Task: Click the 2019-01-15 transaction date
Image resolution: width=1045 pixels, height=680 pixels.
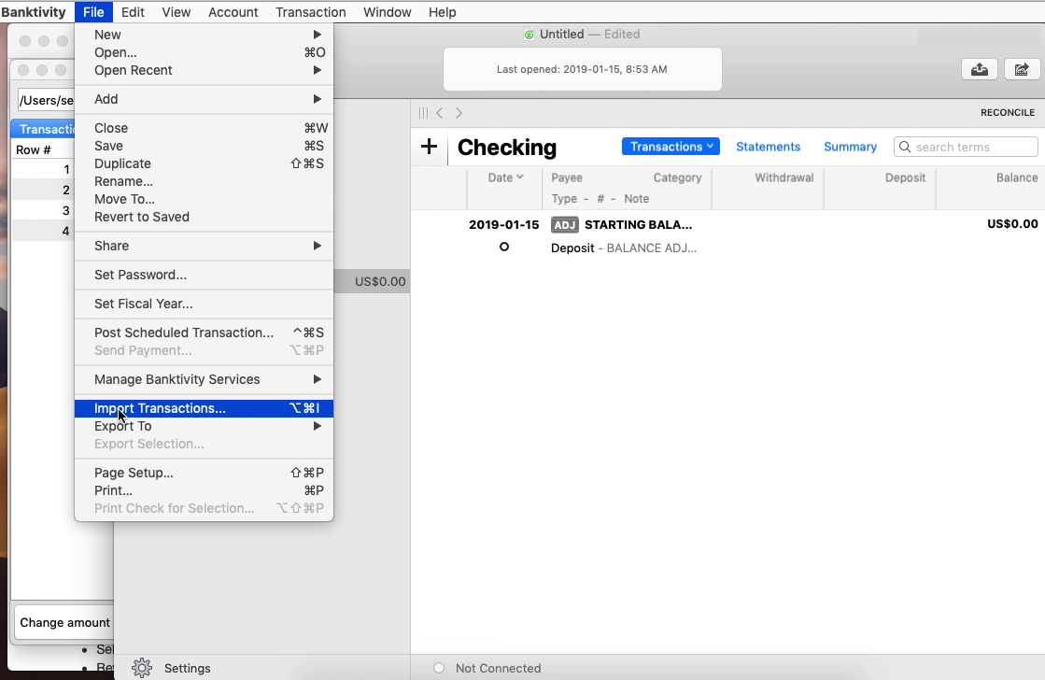Action: point(504,225)
